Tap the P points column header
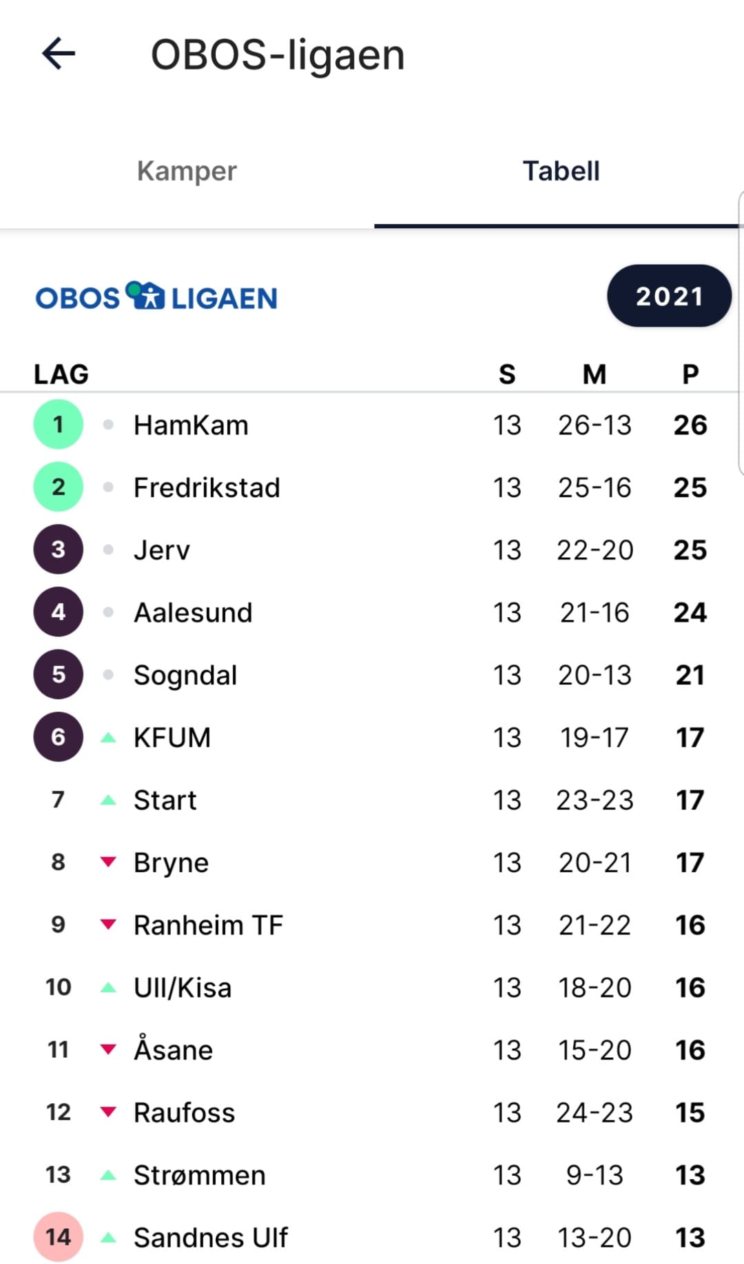 [x=690, y=374]
